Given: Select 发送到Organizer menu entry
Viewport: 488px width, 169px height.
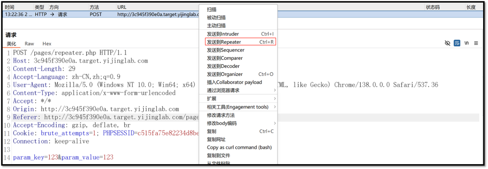Looking at the screenshot, I should pos(238,74).
